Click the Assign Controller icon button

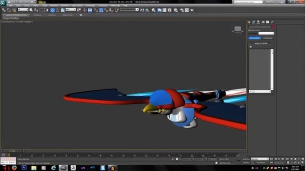(251, 47)
